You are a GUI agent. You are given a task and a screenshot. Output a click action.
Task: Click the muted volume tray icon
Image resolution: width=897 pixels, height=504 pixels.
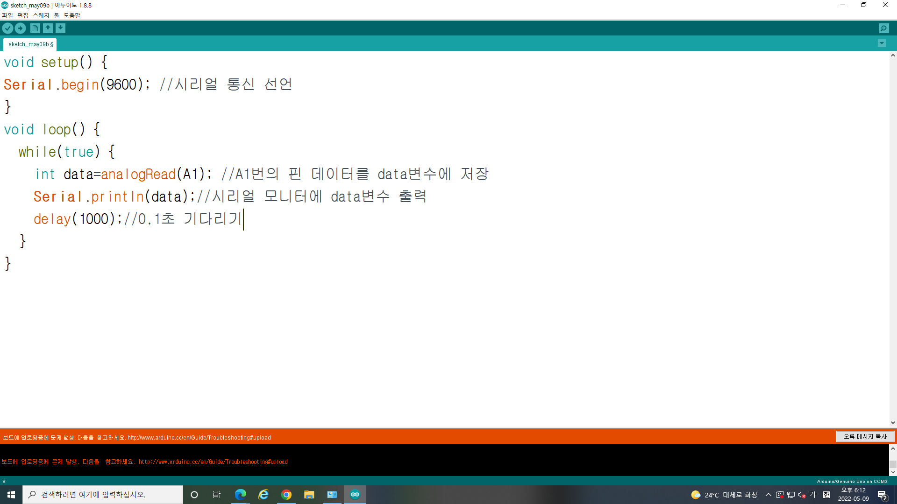802,495
